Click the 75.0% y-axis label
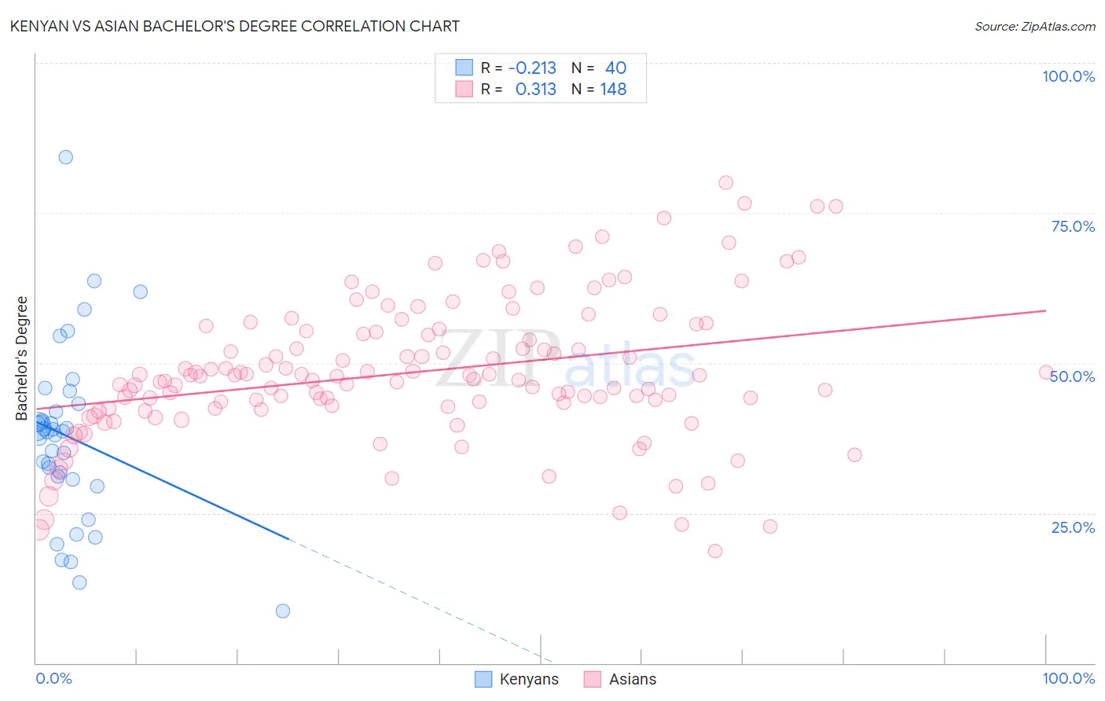The width and height of the screenshot is (1105, 701). click(1074, 226)
